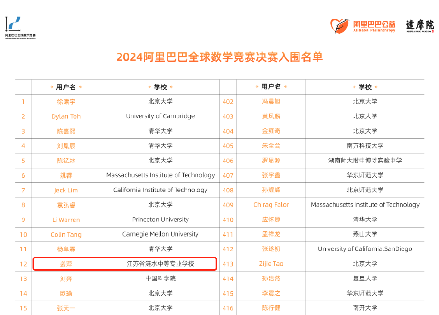
Task: Click rank number 409 in right table
Action: (228, 205)
